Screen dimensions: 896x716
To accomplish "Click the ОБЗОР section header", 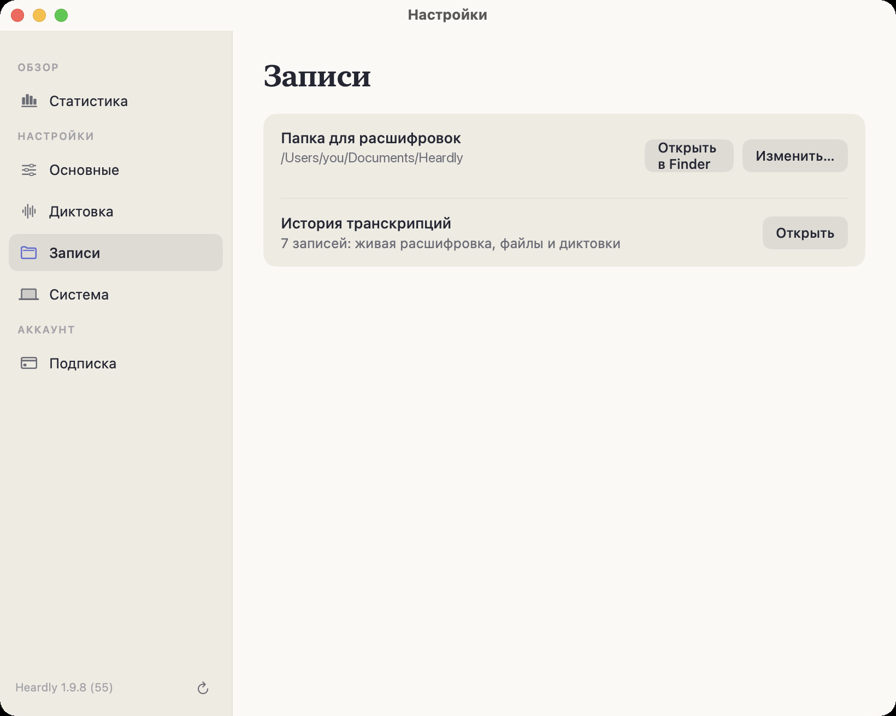I will 38,67.
